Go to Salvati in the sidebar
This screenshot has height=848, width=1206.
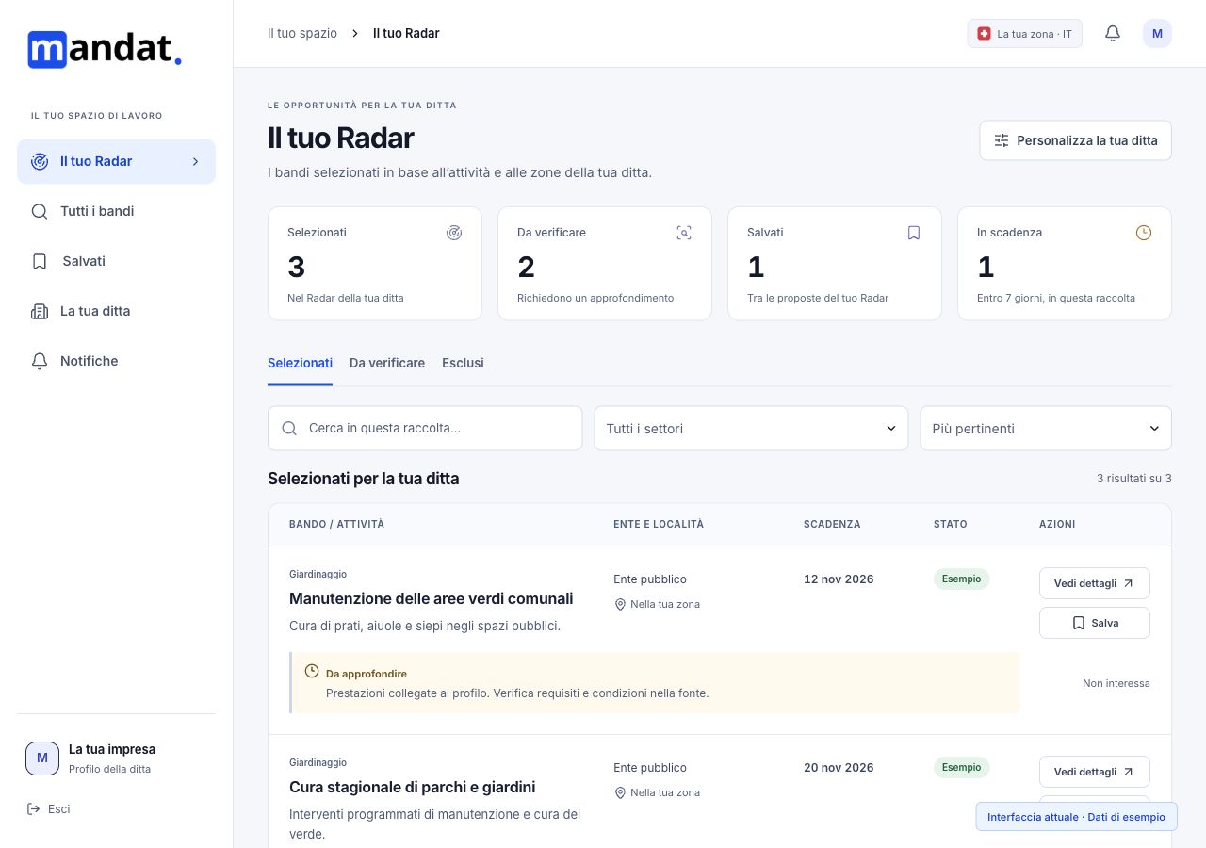(x=117, y=262)
